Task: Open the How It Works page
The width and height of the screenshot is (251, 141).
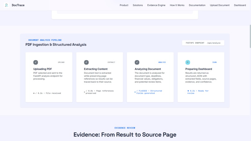Action: click(177, 5)
